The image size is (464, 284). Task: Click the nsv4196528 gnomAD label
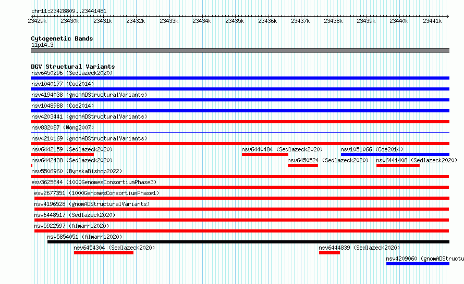92,204
